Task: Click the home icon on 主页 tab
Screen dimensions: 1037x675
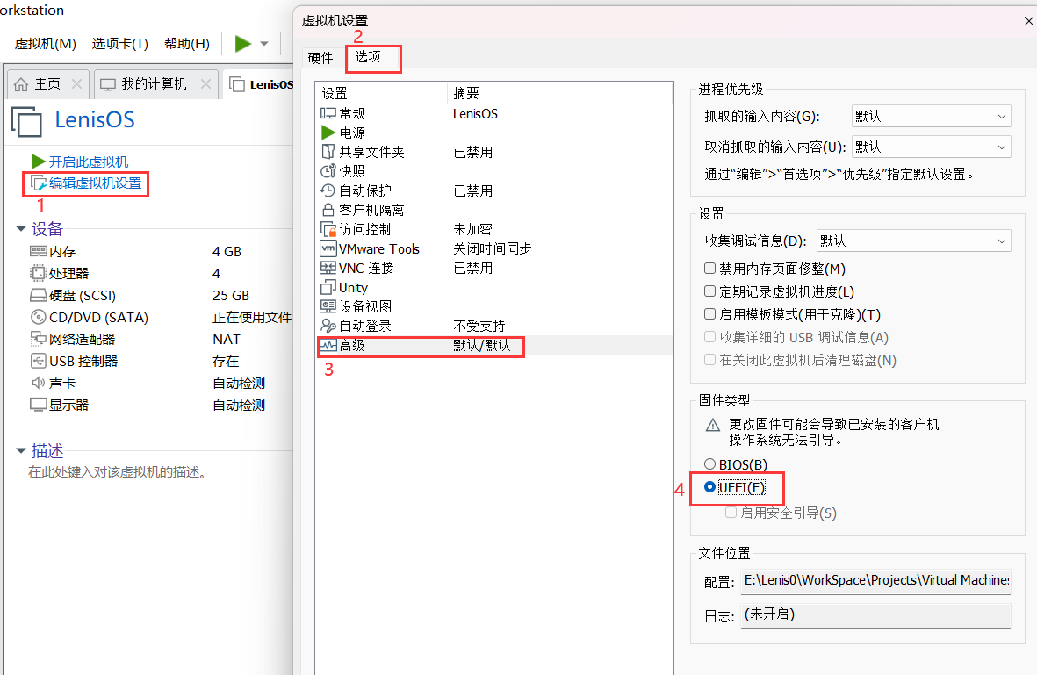Action: click(21, 84)
